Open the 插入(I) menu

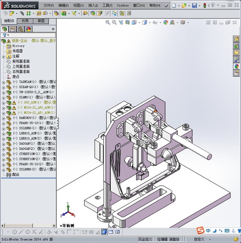(93, 5)
